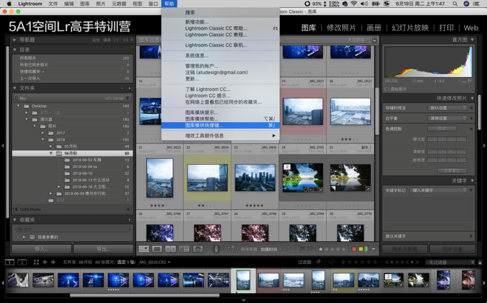Toggle rejected-flag filter in filmstrip filter
The height and width of the screenshot is (303, 487).
pos(332,262)
